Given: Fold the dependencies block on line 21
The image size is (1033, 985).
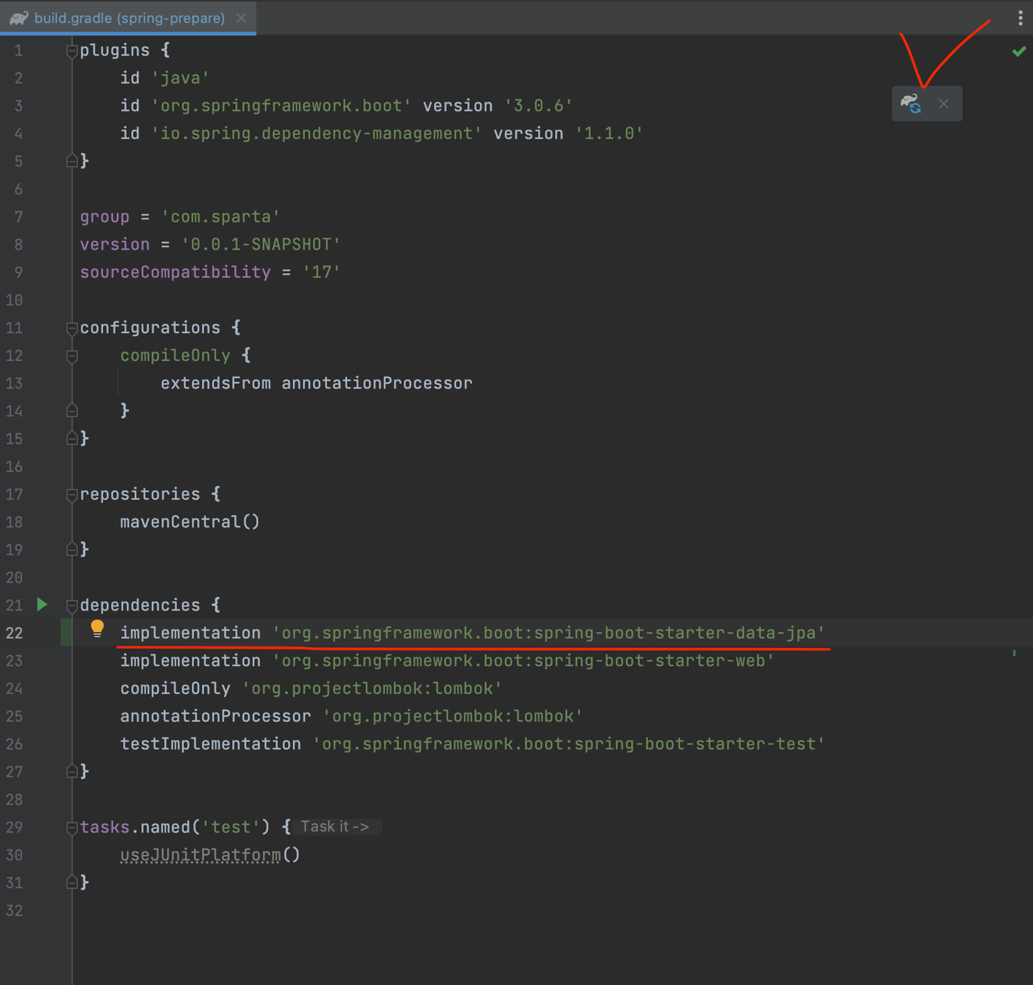Looking at the screenshot, I should click(x=72, y=605).
